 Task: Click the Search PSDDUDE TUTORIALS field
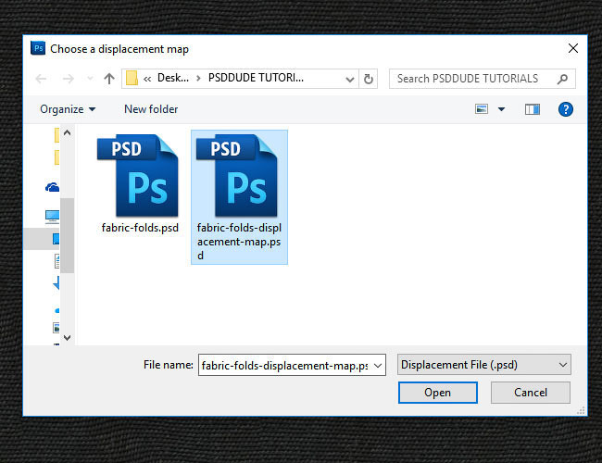coord(483,79)
